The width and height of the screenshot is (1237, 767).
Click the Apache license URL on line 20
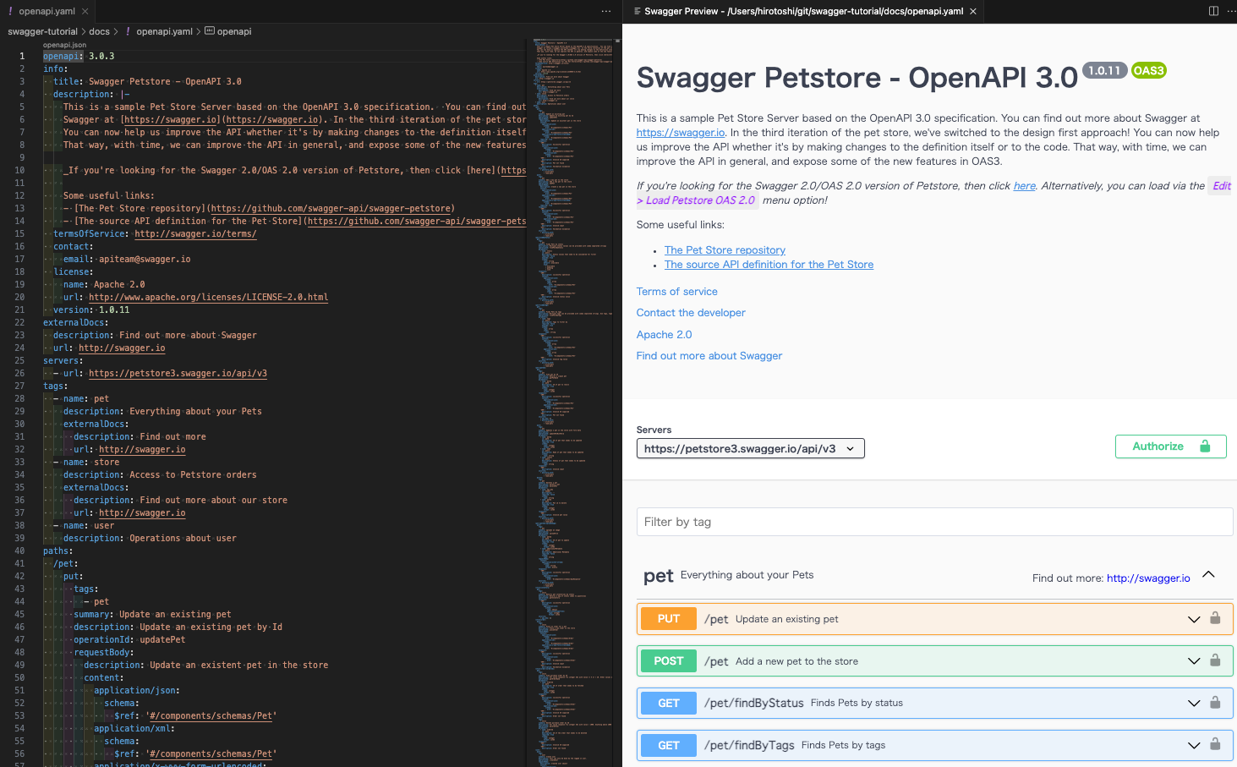click(208, 297)
